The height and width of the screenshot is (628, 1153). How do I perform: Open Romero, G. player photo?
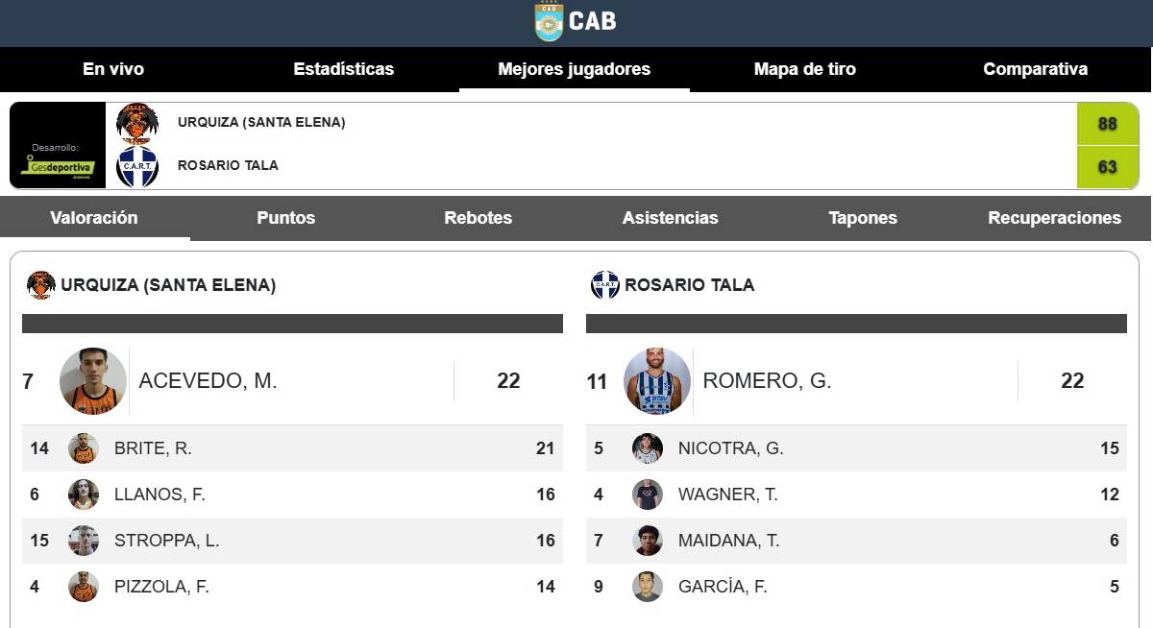[x=657, y=381]
